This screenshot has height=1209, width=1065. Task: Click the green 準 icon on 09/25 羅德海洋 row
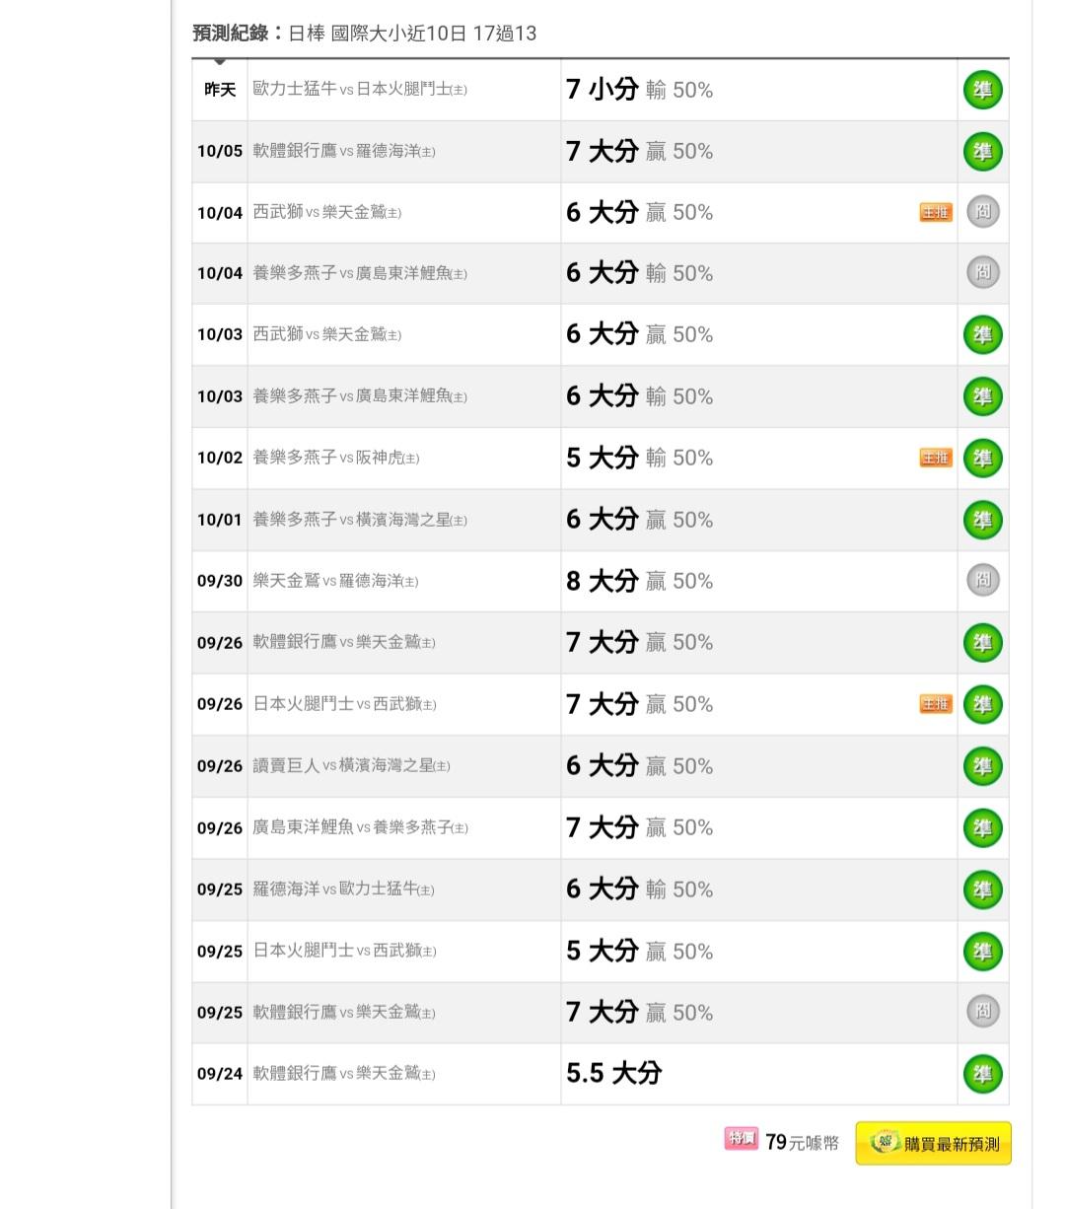(x=982, y=889)
